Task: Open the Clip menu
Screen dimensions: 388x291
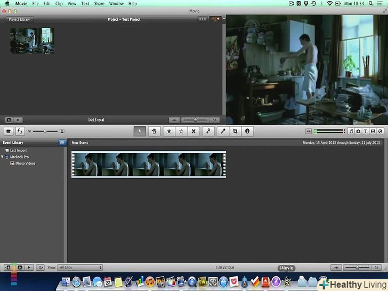Action: coord(59,4)
